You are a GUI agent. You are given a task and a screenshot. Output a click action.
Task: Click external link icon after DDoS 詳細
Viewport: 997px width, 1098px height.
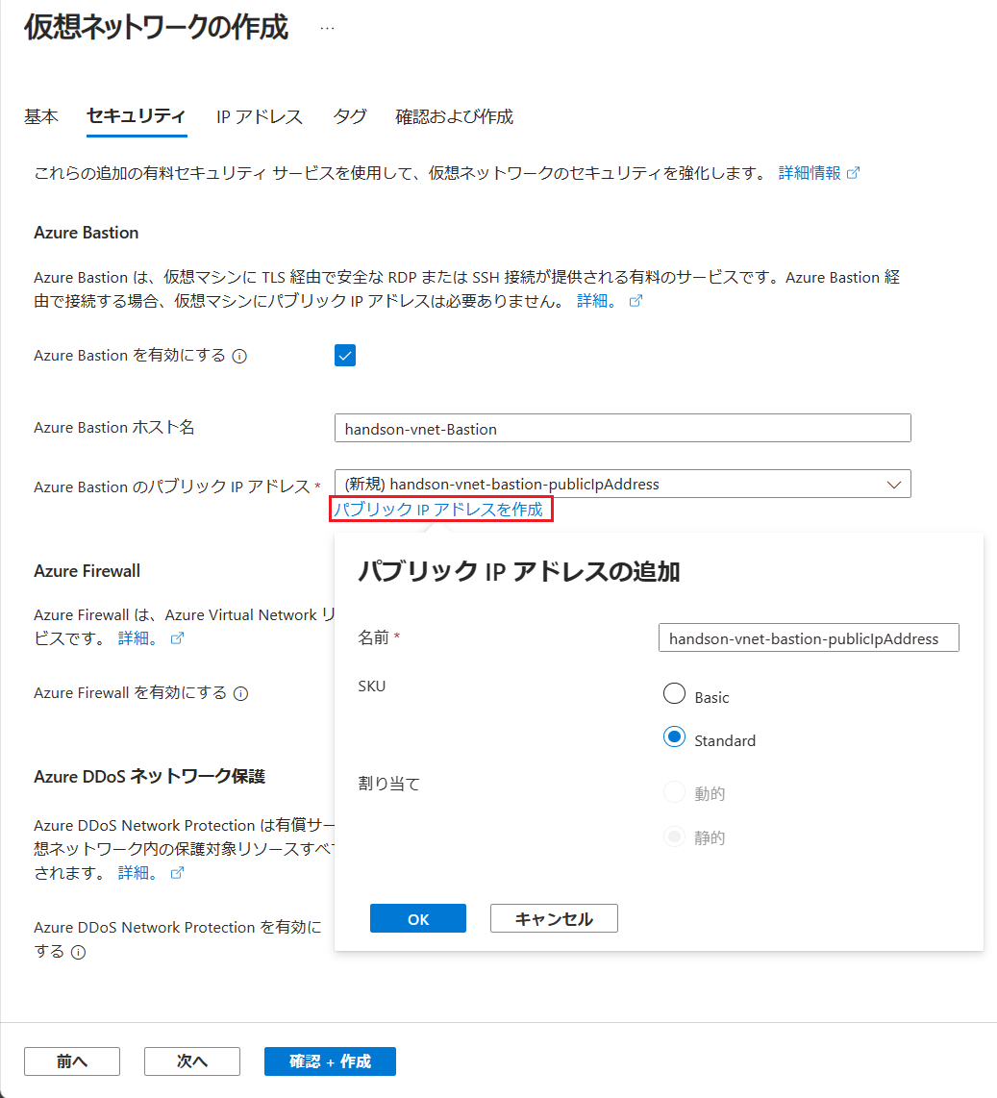(177, 873)
